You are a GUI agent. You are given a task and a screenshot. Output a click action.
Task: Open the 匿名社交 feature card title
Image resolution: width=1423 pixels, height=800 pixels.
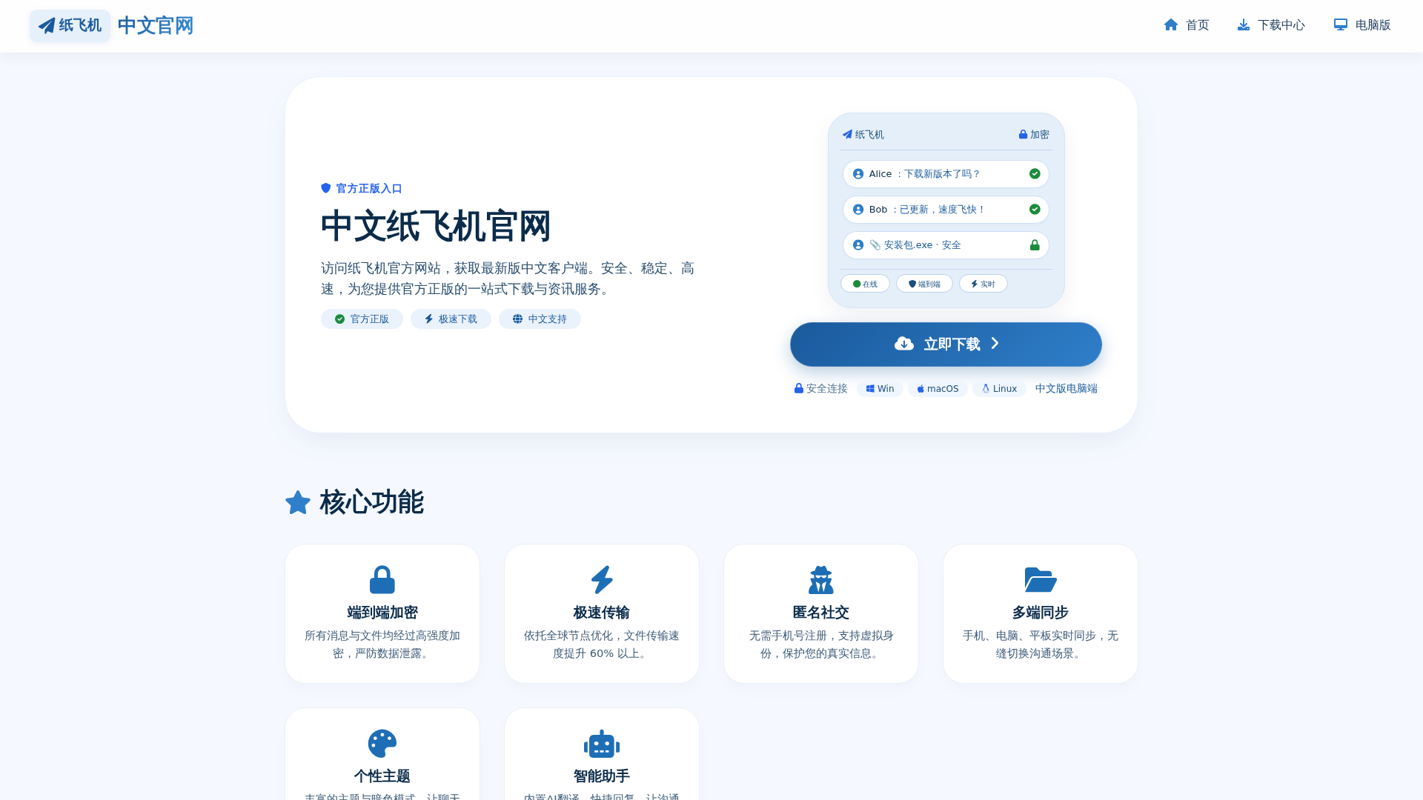pos(821,613)
